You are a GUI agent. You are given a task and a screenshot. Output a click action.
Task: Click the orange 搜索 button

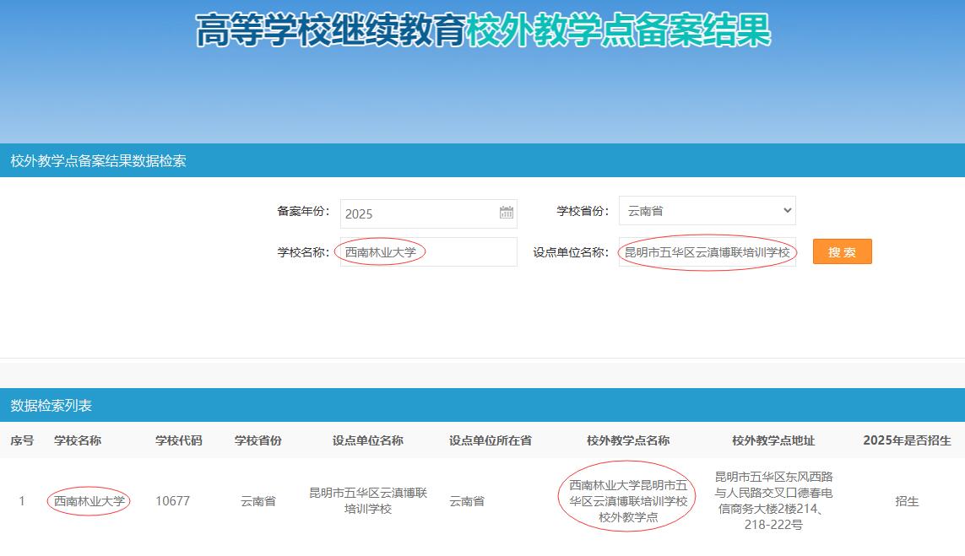[x=842, y=252]
